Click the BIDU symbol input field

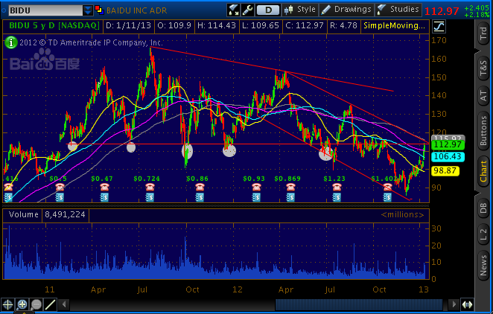click(x=45, y=10)
